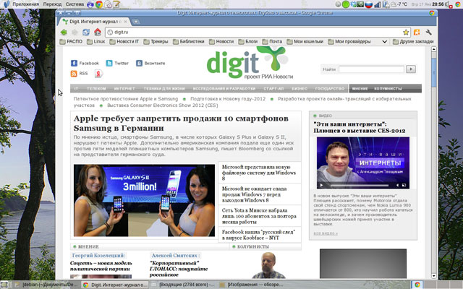The height and width of the screenshot is (289, 463).
Task: Open the Digit Facebook page link
Action: 85,63
